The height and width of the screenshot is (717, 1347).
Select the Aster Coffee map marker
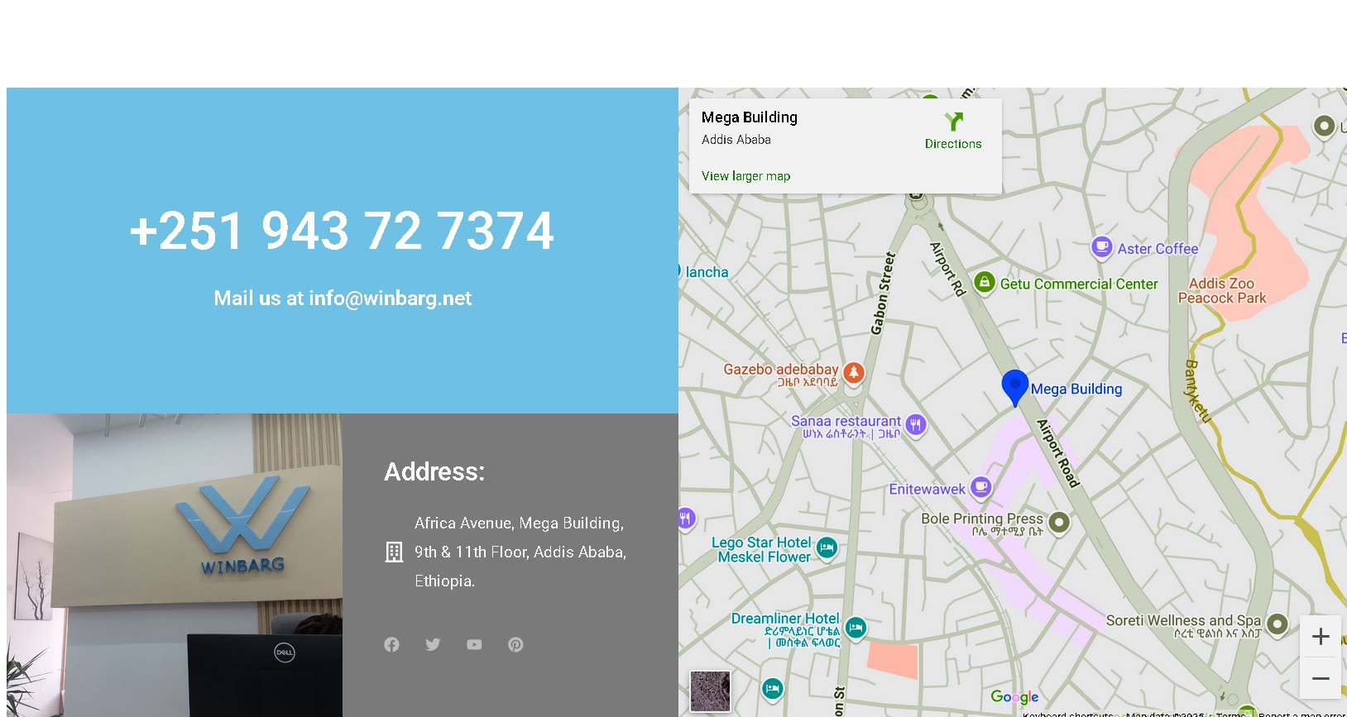(1101, 247)
